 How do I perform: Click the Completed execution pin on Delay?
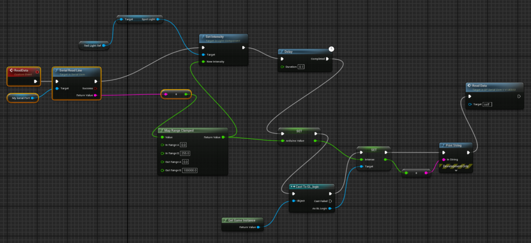[x=327, y=59]
